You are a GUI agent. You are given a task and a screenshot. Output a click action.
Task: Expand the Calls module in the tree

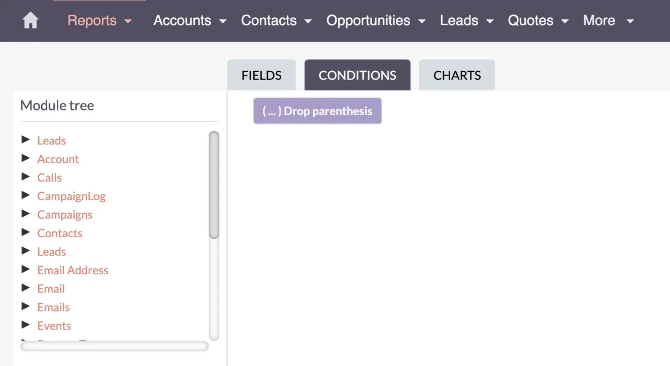tap(26, 177)
